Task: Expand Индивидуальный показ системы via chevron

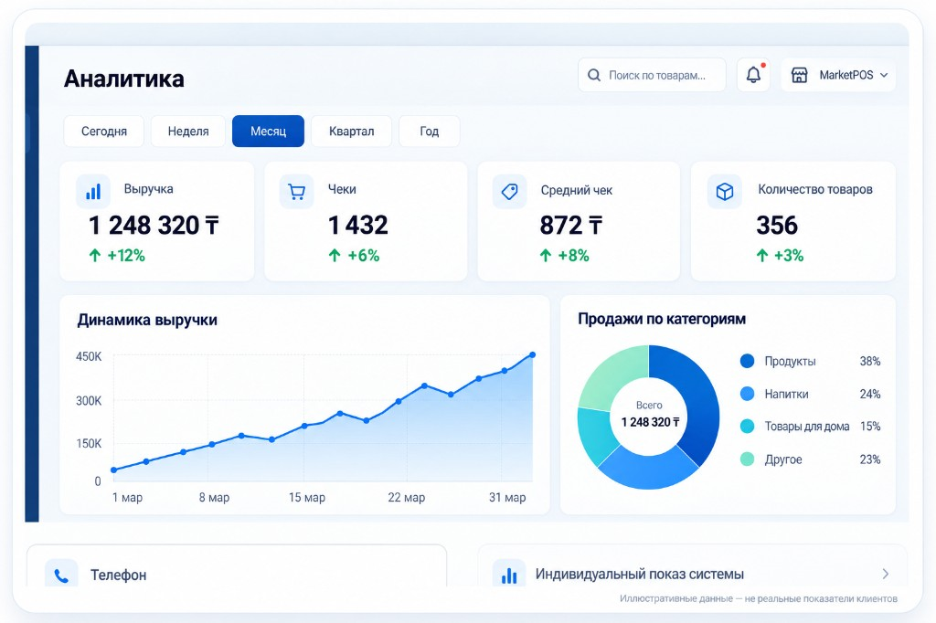Action: point(885,574)
